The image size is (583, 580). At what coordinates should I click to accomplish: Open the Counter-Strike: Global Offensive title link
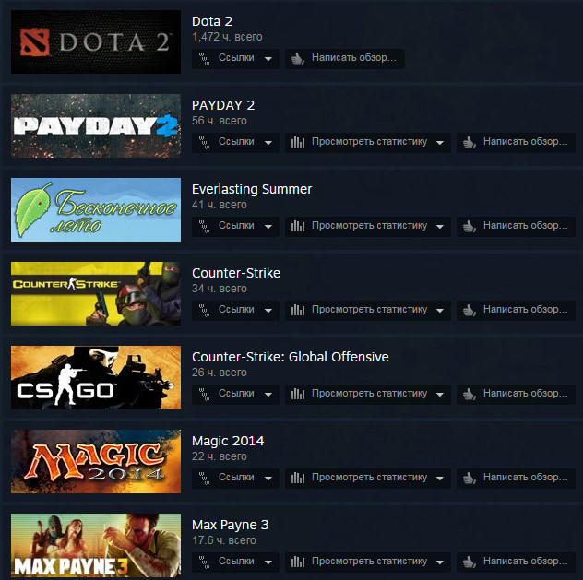coord(290,357)
